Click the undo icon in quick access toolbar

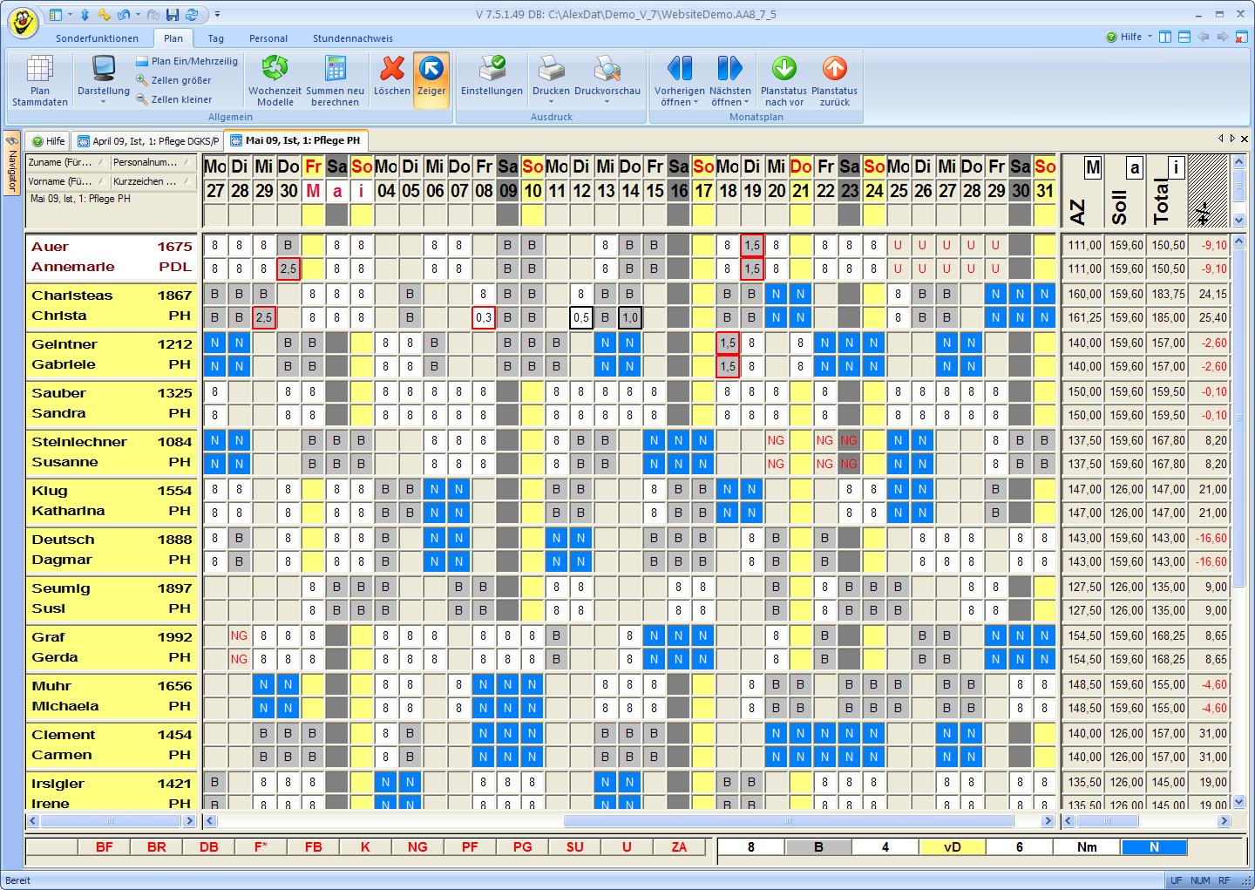[x=123, y=15]
